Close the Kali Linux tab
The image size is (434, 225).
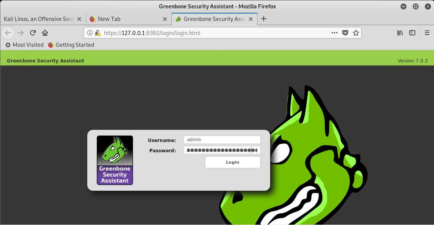coord(79,19)
